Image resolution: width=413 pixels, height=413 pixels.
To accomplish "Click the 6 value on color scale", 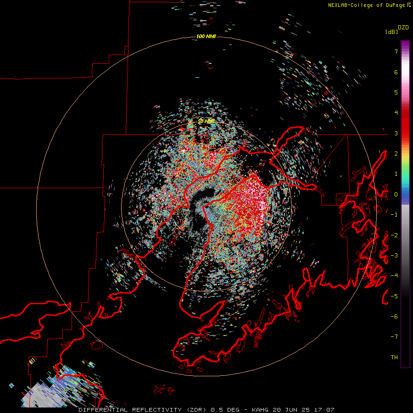I will (x=396, y=72).
